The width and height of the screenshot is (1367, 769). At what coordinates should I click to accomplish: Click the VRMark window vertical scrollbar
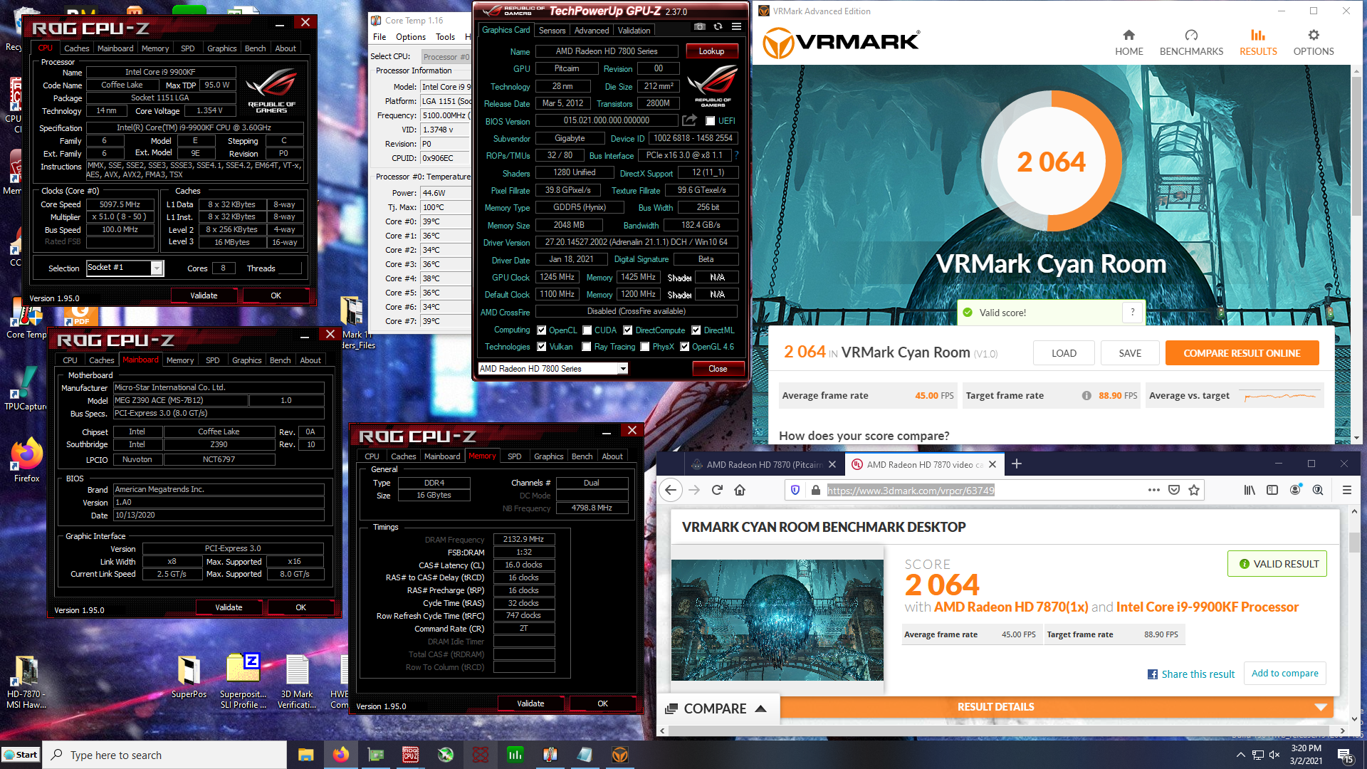1356,253
